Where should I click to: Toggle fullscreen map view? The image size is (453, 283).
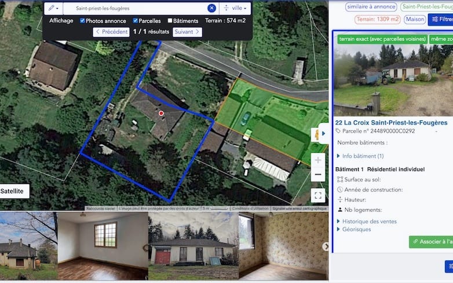click(318, 195)
